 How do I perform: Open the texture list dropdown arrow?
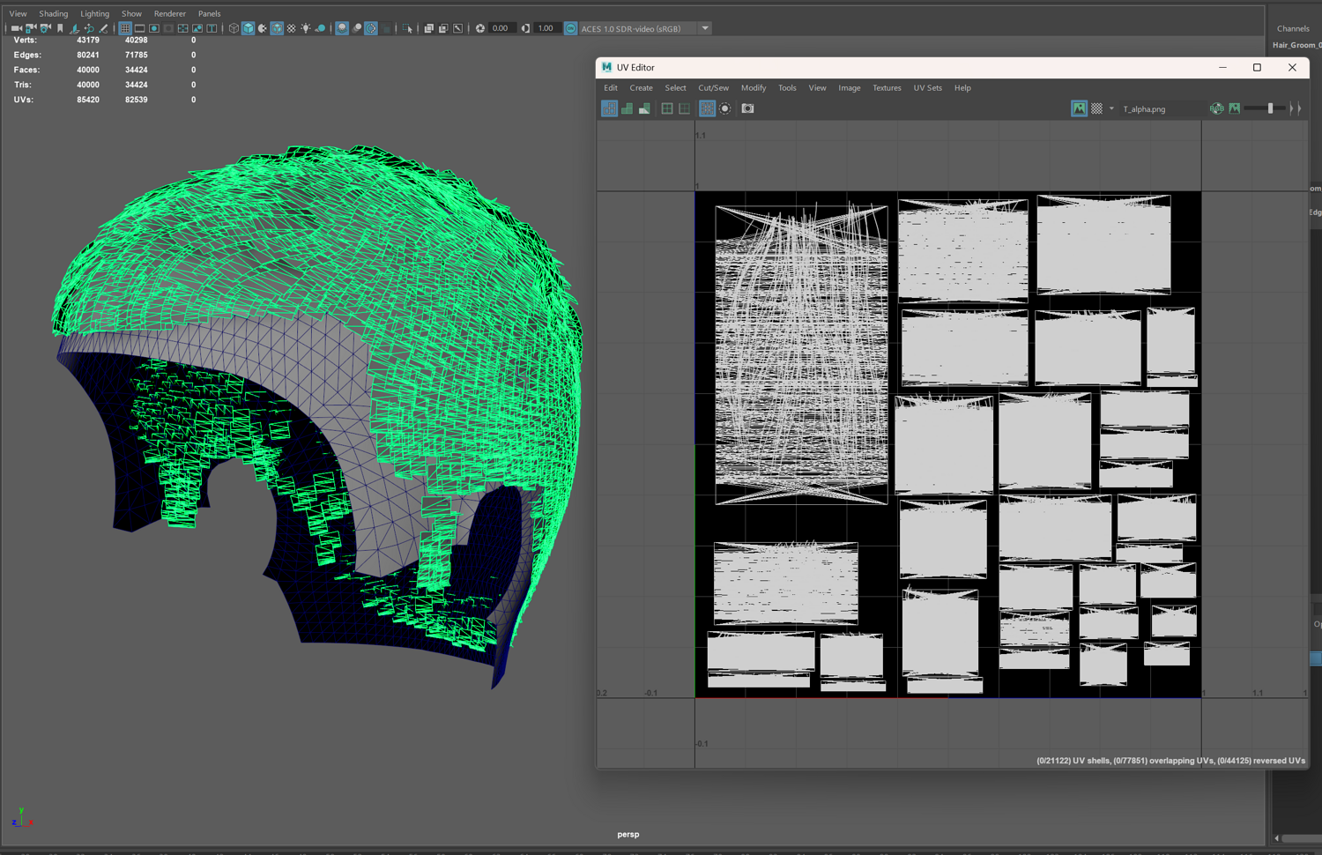[1111, 109]
